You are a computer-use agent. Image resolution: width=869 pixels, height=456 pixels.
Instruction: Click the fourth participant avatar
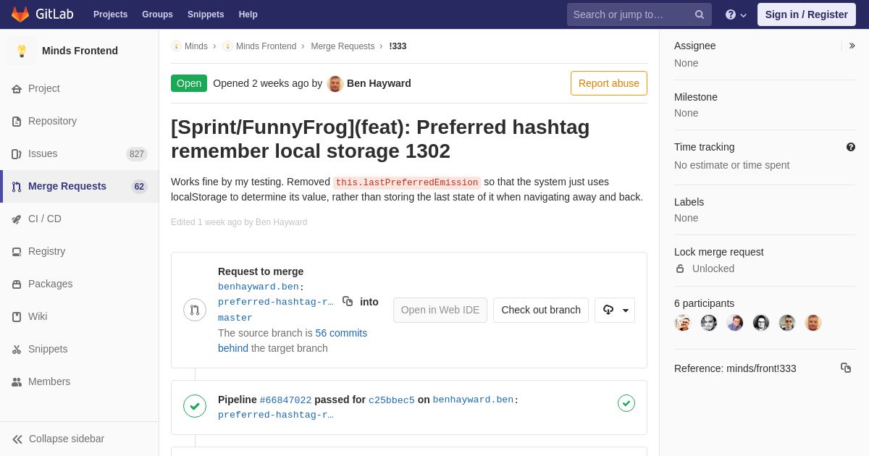761,323
